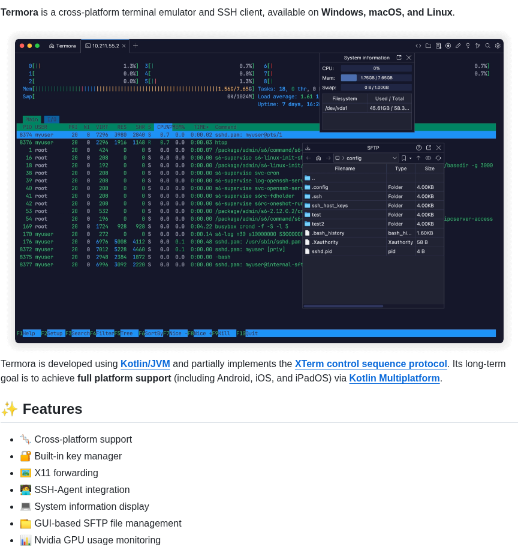Close the 10.211.55.2 tab
This screenshot has height=547, width=518.
(x=124, y=46)
